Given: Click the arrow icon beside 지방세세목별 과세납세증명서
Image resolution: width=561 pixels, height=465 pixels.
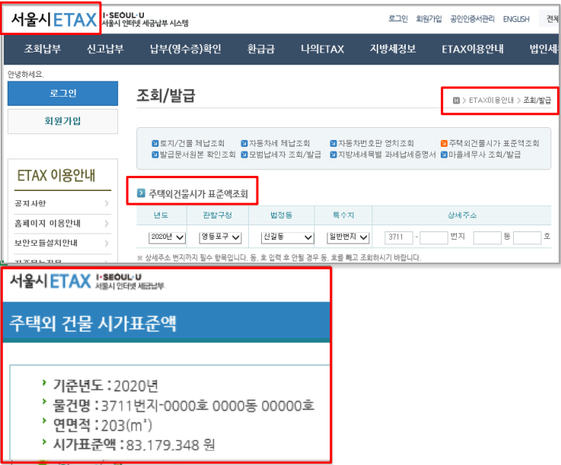Looking at the screenshot, I should point(333,155).
